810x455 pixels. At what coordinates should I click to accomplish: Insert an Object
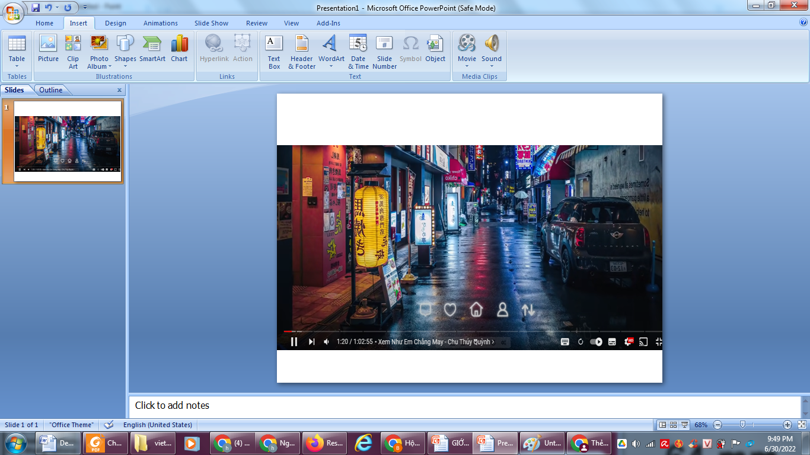click(x=435, y=49)
